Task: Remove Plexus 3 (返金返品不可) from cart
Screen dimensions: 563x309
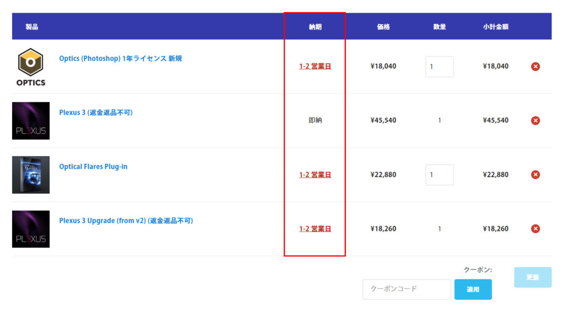Action: [536, 120]
